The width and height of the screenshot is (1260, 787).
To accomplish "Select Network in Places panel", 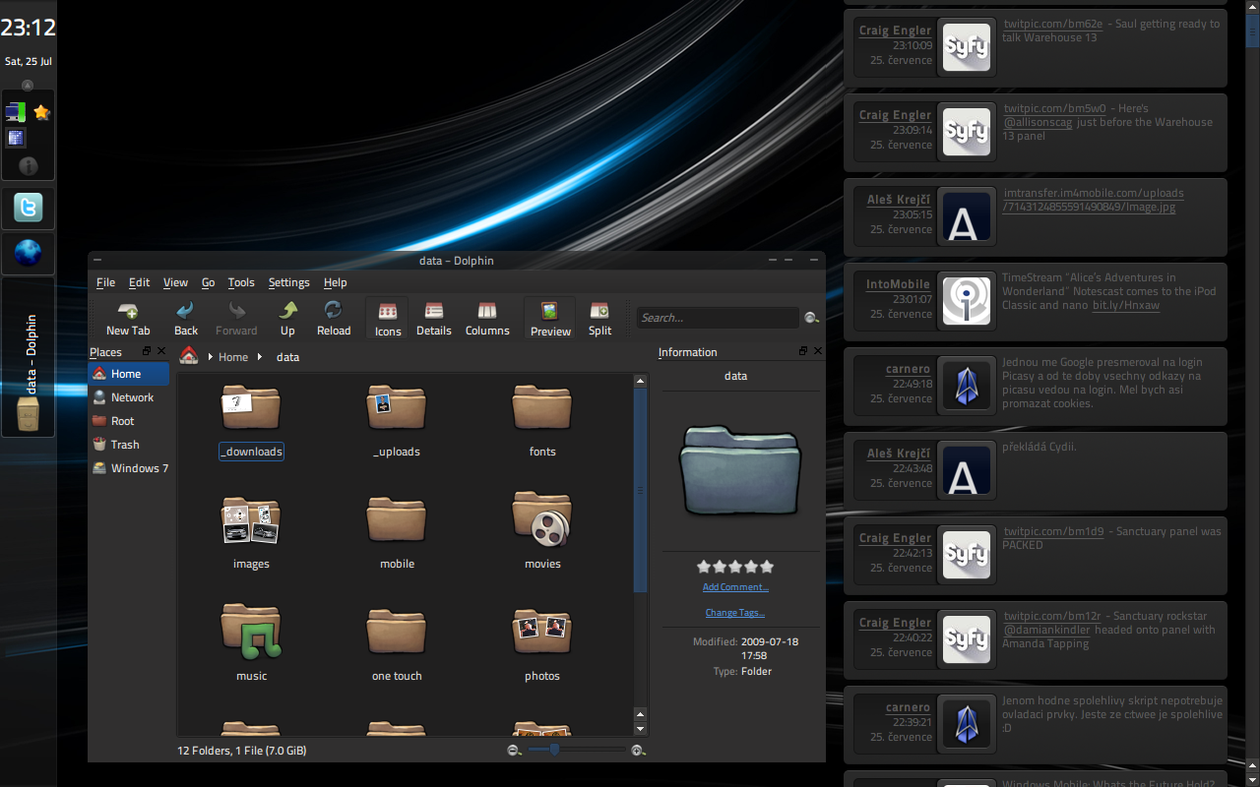I will (x=129, y=397).
